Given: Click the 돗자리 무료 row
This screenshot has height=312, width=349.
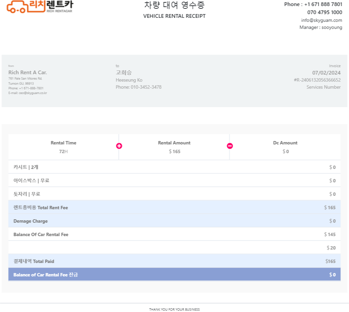Looking at the screenshot, I should 174,194.
